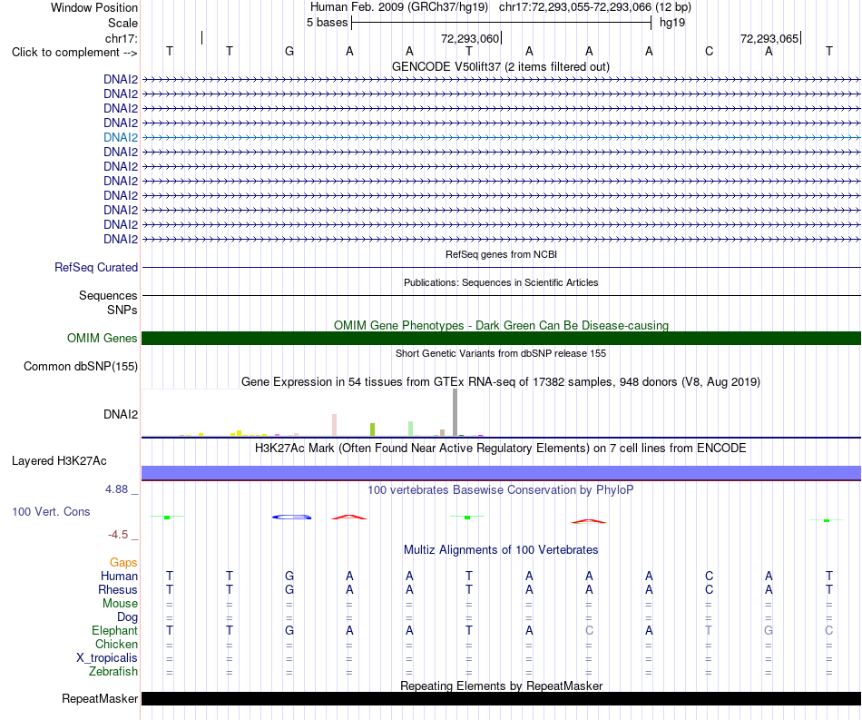This screenshot has width=862, height=720.
Task: Open the OMIM Gene Phenotypes track title
Action: tap(501, 326)
